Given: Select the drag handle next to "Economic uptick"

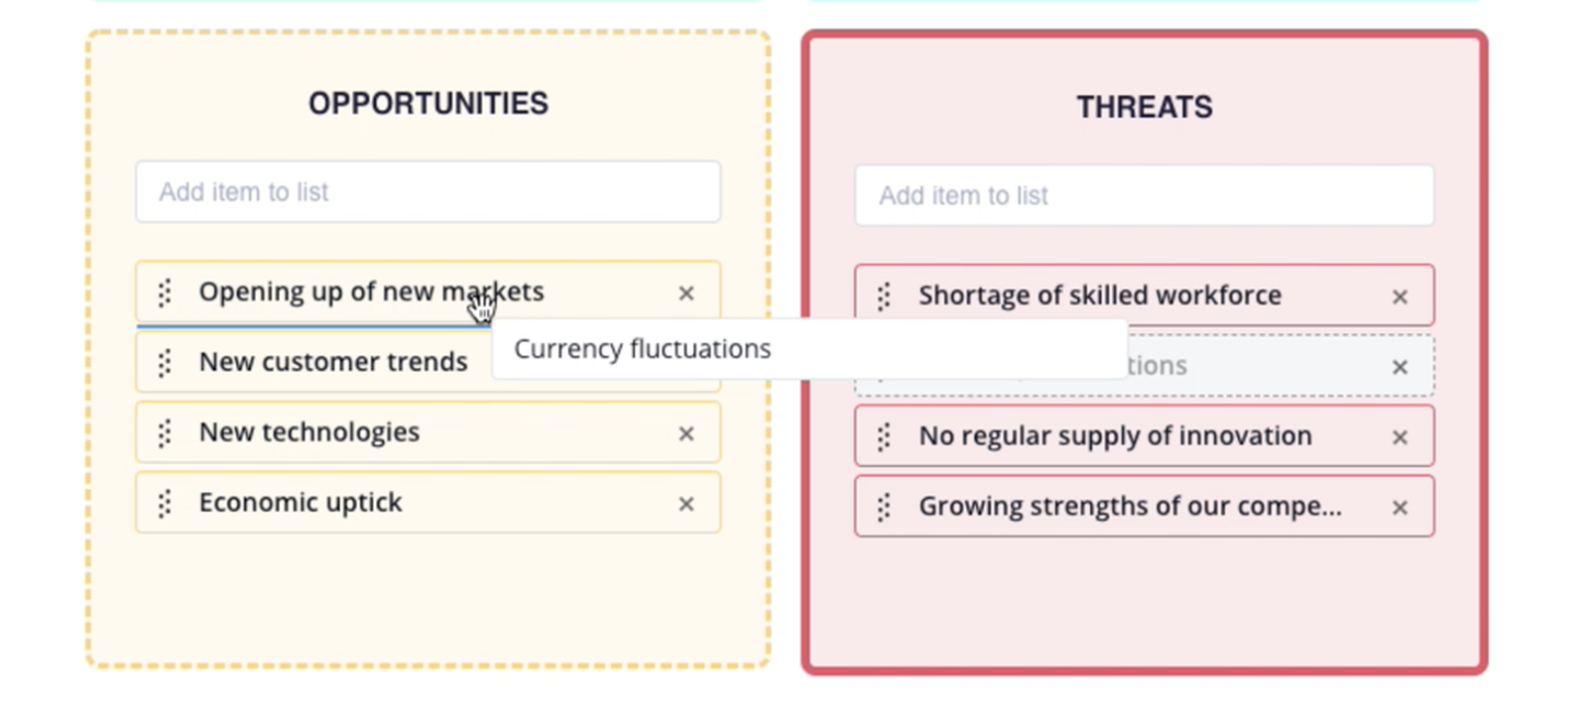Looking at the screenshot, I should click(165, 504).
